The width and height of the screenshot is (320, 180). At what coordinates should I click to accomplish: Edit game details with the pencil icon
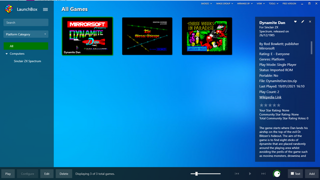pyautogui.click(x=302, y=21)
